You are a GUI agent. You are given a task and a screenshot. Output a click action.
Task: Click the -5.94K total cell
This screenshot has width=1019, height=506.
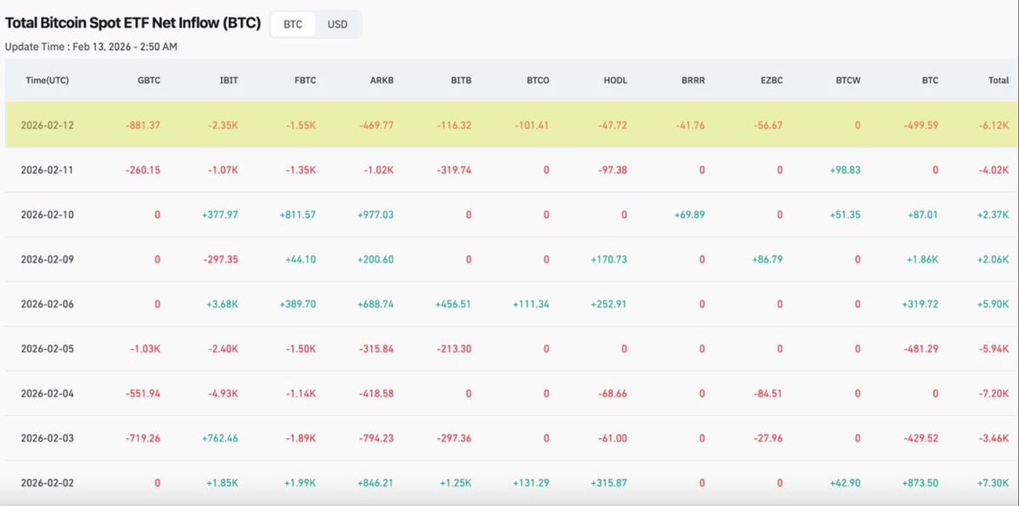pos(994,348)
